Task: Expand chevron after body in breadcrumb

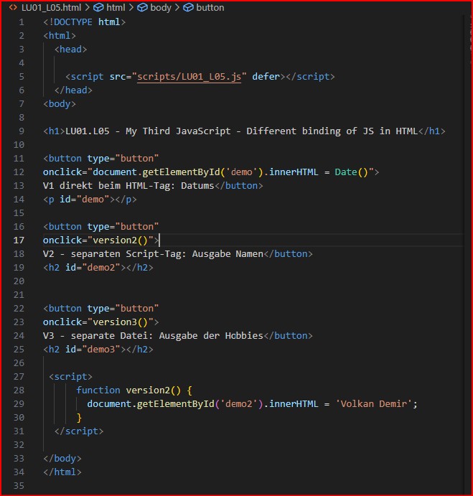Action: point(177,8)
